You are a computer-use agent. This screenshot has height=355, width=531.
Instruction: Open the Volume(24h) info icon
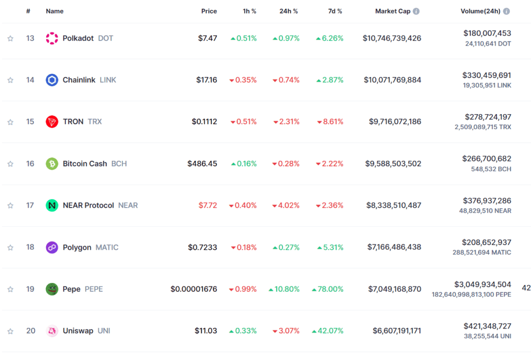pyautogui.click(x=506, y=11)
